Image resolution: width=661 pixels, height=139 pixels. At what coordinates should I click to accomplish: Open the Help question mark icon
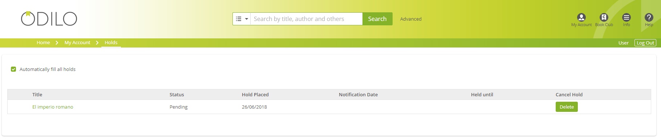click(x=649, y=17)
